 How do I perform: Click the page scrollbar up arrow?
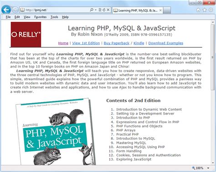(x=213, y=22)
